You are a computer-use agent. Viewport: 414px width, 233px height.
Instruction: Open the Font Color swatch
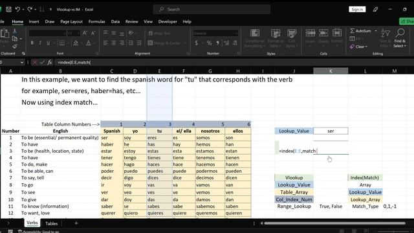[89, 43]
